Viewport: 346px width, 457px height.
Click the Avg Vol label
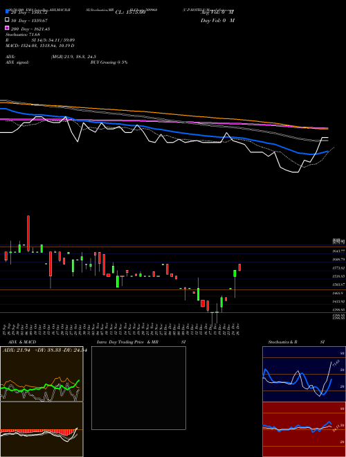[x=217, y=12]
